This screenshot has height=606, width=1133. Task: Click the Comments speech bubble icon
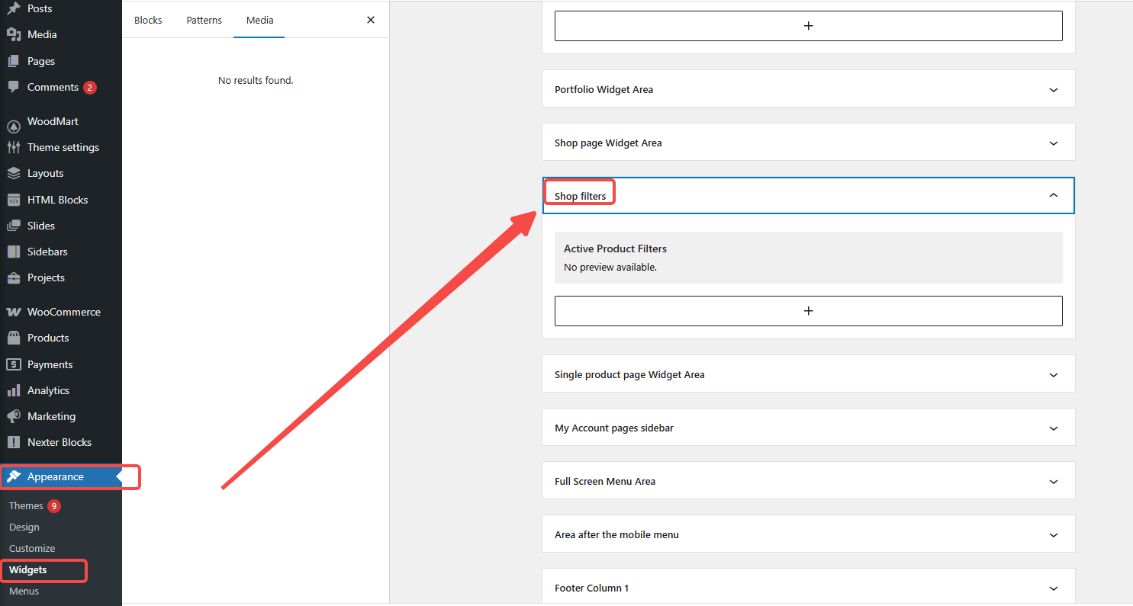(14, 87)
